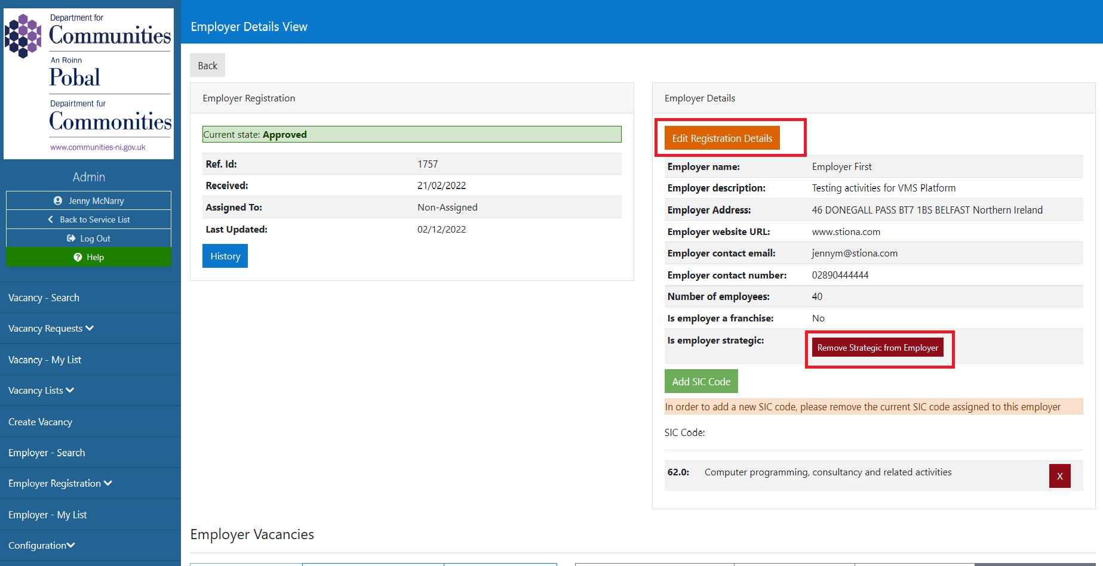Click the Log Out icon
Screen dimensions: 1103x566
(71, 239)
